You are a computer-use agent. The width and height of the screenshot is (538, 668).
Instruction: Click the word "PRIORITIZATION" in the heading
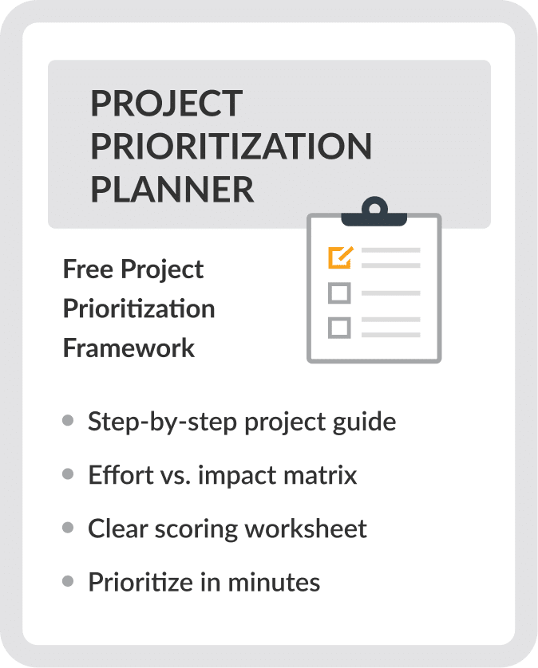[x=231, y=147]
